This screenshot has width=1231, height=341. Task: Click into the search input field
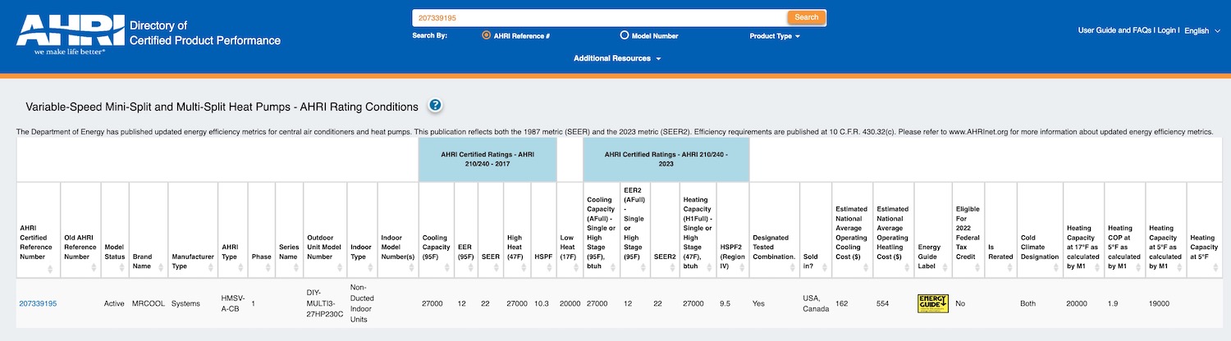599,17
